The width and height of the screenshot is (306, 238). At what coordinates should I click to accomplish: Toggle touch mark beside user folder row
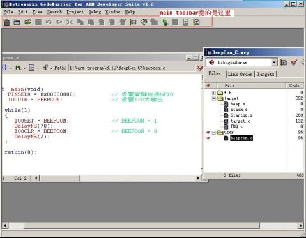pyautogui.click(x=208, y=133)
